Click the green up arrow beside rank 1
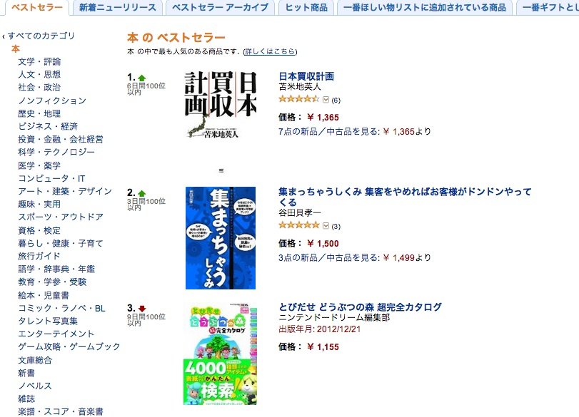This screenshot has height=417, width=579. [x=142, y=78]
